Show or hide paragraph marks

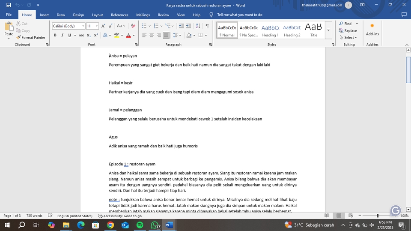(x=207, y=26)
